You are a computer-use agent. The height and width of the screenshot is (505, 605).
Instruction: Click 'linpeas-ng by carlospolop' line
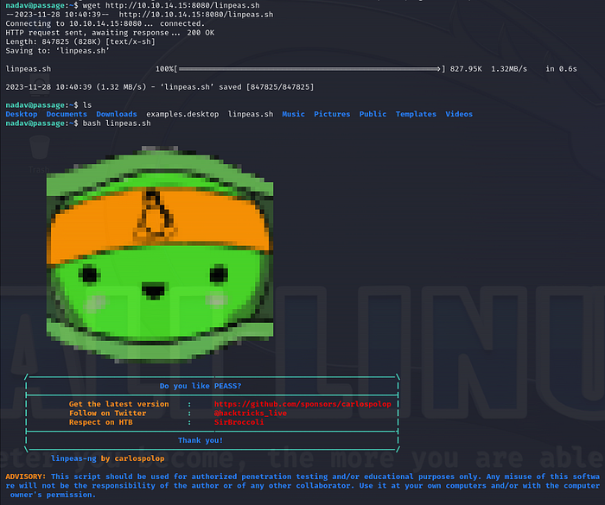coord(108,458)
